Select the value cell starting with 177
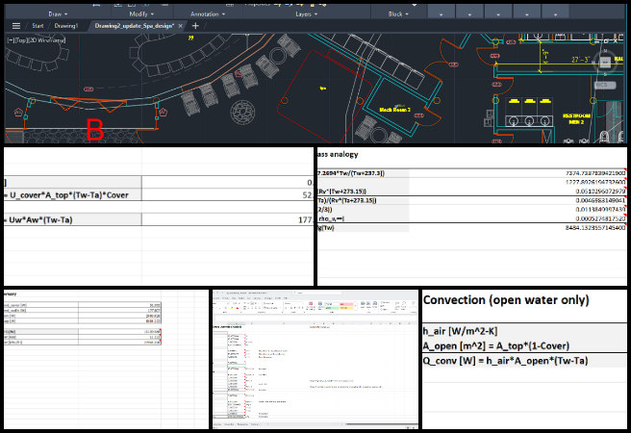The width and height of the screenshot is (631, 433). pyautogui.click(x=227, y=219)
